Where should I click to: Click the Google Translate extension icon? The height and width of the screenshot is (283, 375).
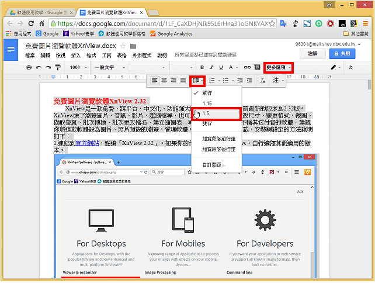coord(283,23)
